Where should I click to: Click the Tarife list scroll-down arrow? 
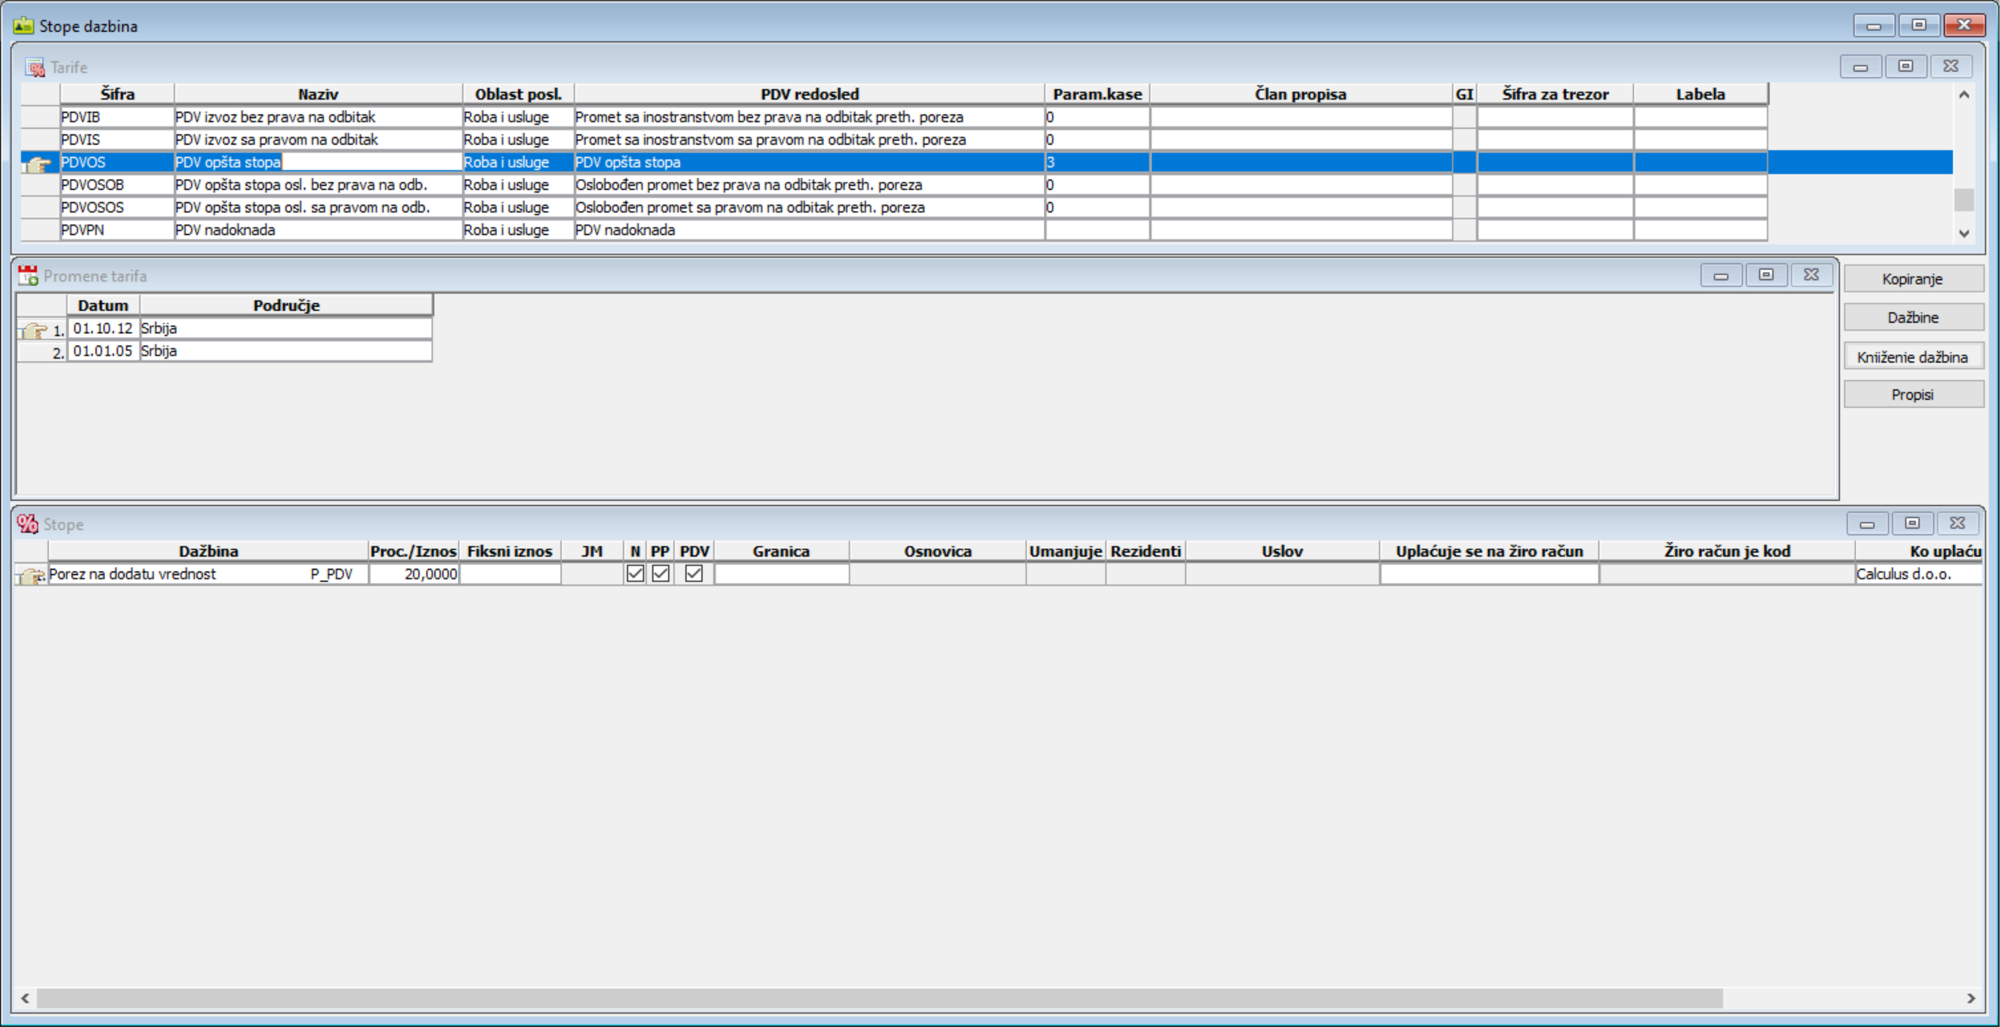pyautogui.click(x=1963, y=233)
